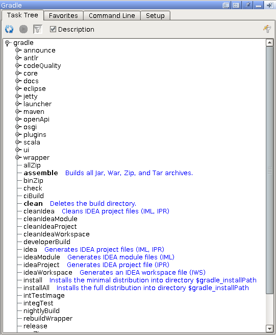Click the refresh task tree icon

pos(9,29)
